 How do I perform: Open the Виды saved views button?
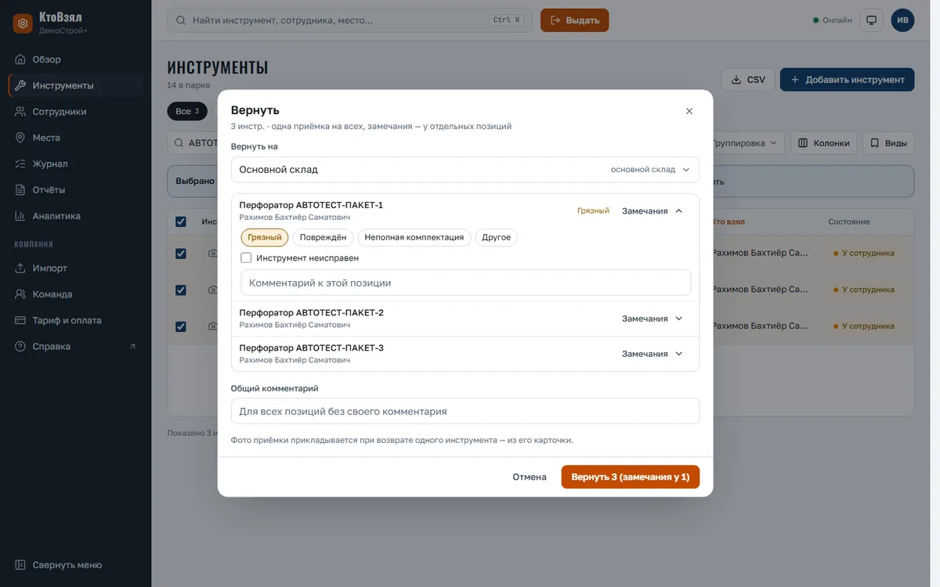click(x=888, y=143)
